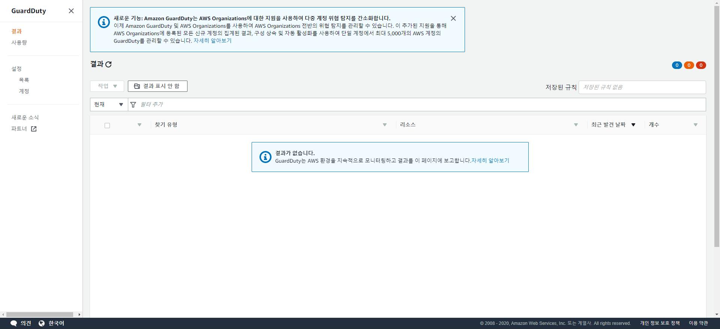The width and height of the screenshot is (720, 329).
Task: Click the 찾기 유형 column header
Action: point(166,125)
